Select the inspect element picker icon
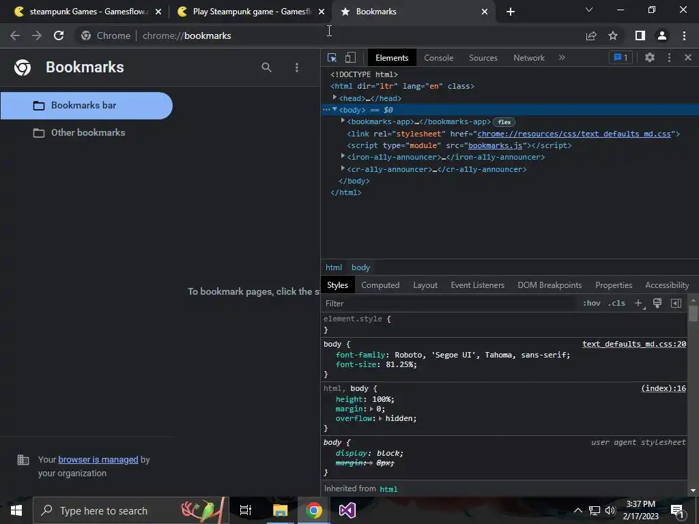Viewport: 699px width, 524px height. [332, 57]
